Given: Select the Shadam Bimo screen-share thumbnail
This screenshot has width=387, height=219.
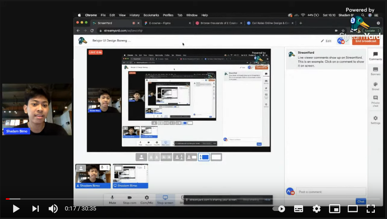Looking at the screenshot, I should (x=130, y=176).
